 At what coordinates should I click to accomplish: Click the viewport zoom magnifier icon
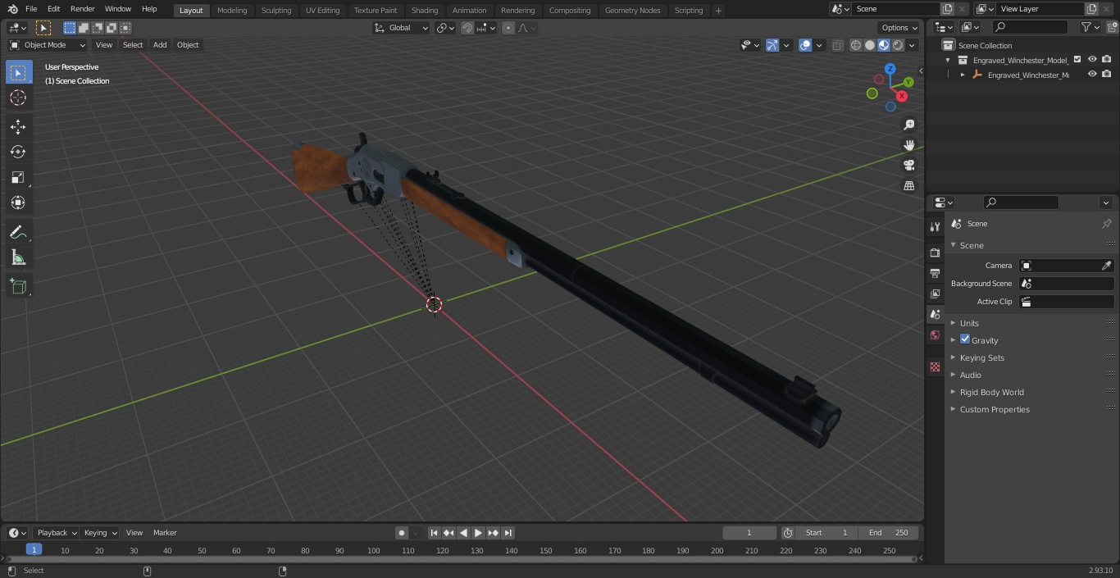(908, 125)
